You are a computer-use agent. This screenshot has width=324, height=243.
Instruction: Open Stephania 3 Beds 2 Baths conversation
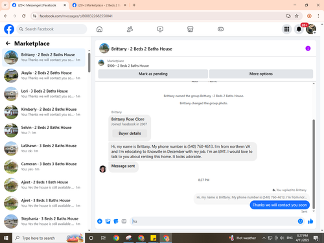[43, 221]
